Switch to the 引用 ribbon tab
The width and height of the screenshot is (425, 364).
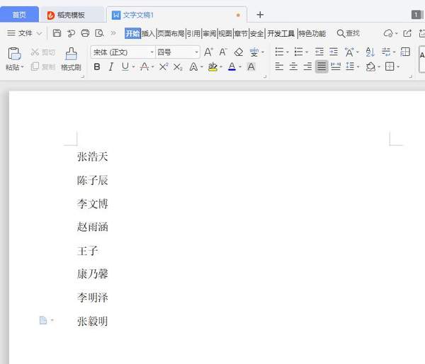[x=193, y=33]
